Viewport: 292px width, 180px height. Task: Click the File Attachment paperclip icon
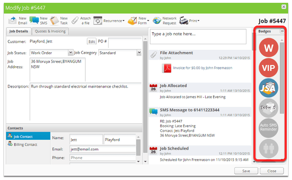pyautogui.click(x=154, y=55)
